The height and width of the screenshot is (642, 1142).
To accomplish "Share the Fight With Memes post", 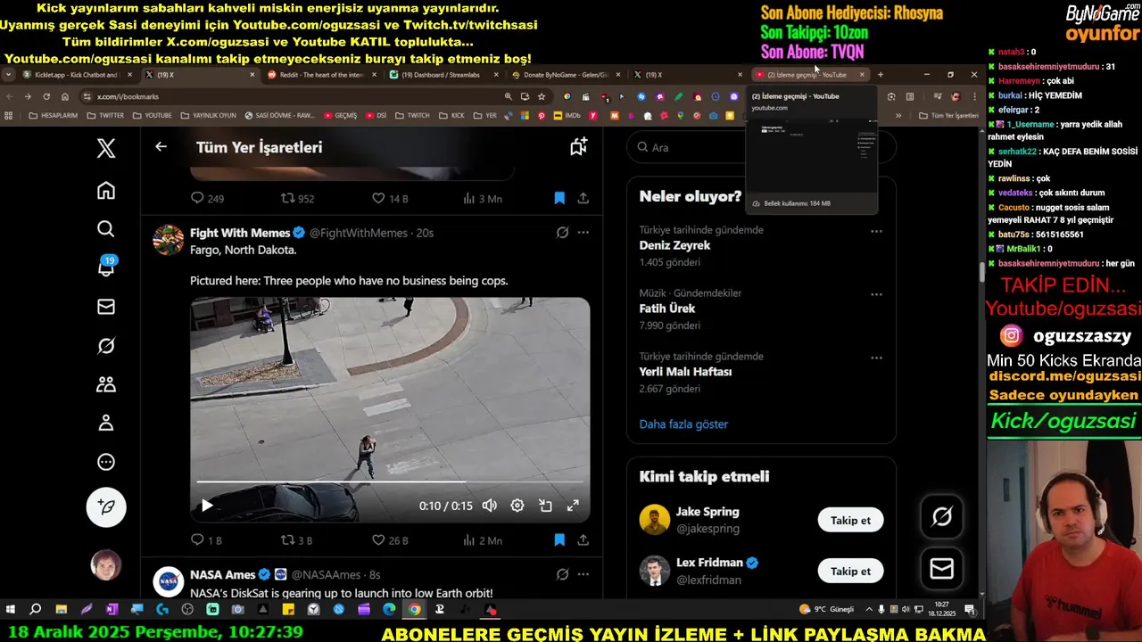I will pyautogui.click(x=583, y=540).
